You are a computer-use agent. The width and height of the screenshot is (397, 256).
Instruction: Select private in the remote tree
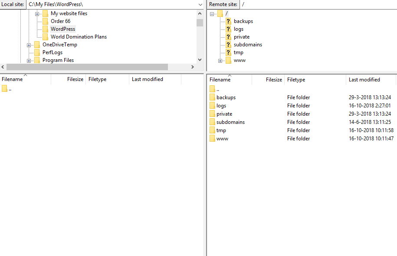242,37
